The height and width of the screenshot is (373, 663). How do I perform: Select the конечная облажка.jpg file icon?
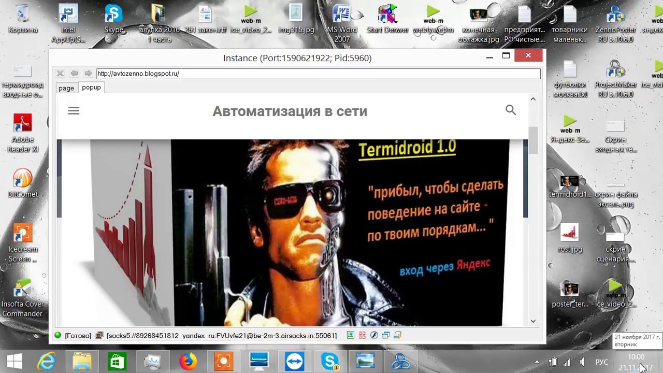tap(479, 24)
